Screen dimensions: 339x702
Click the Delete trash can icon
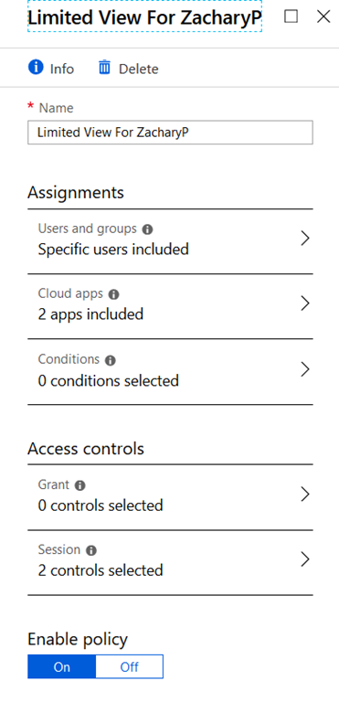104,68
